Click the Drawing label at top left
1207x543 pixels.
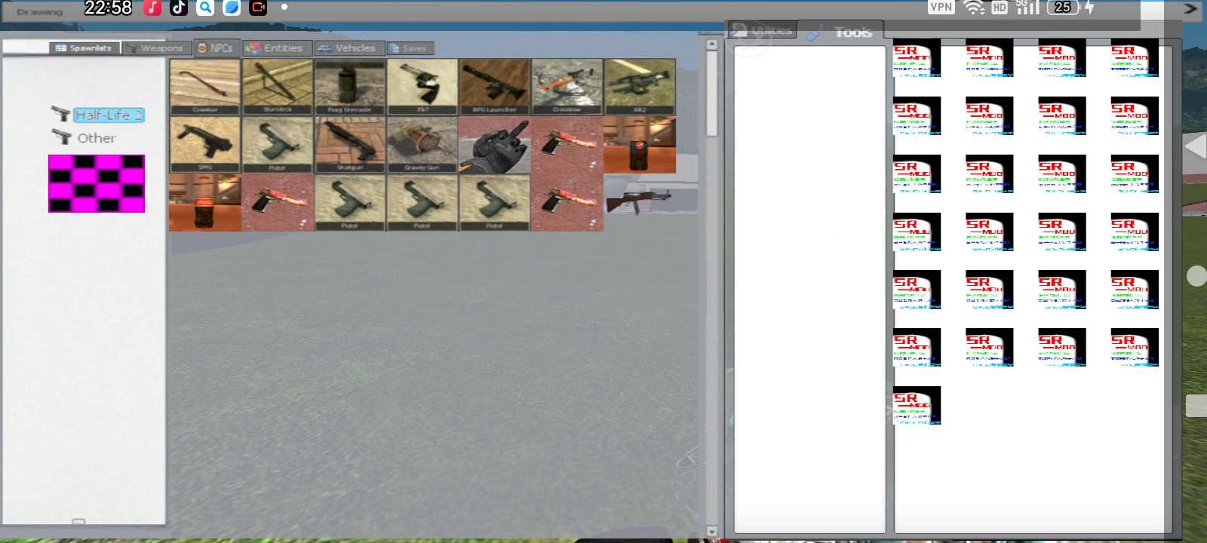pyautogui.click(x=40, y=12)
